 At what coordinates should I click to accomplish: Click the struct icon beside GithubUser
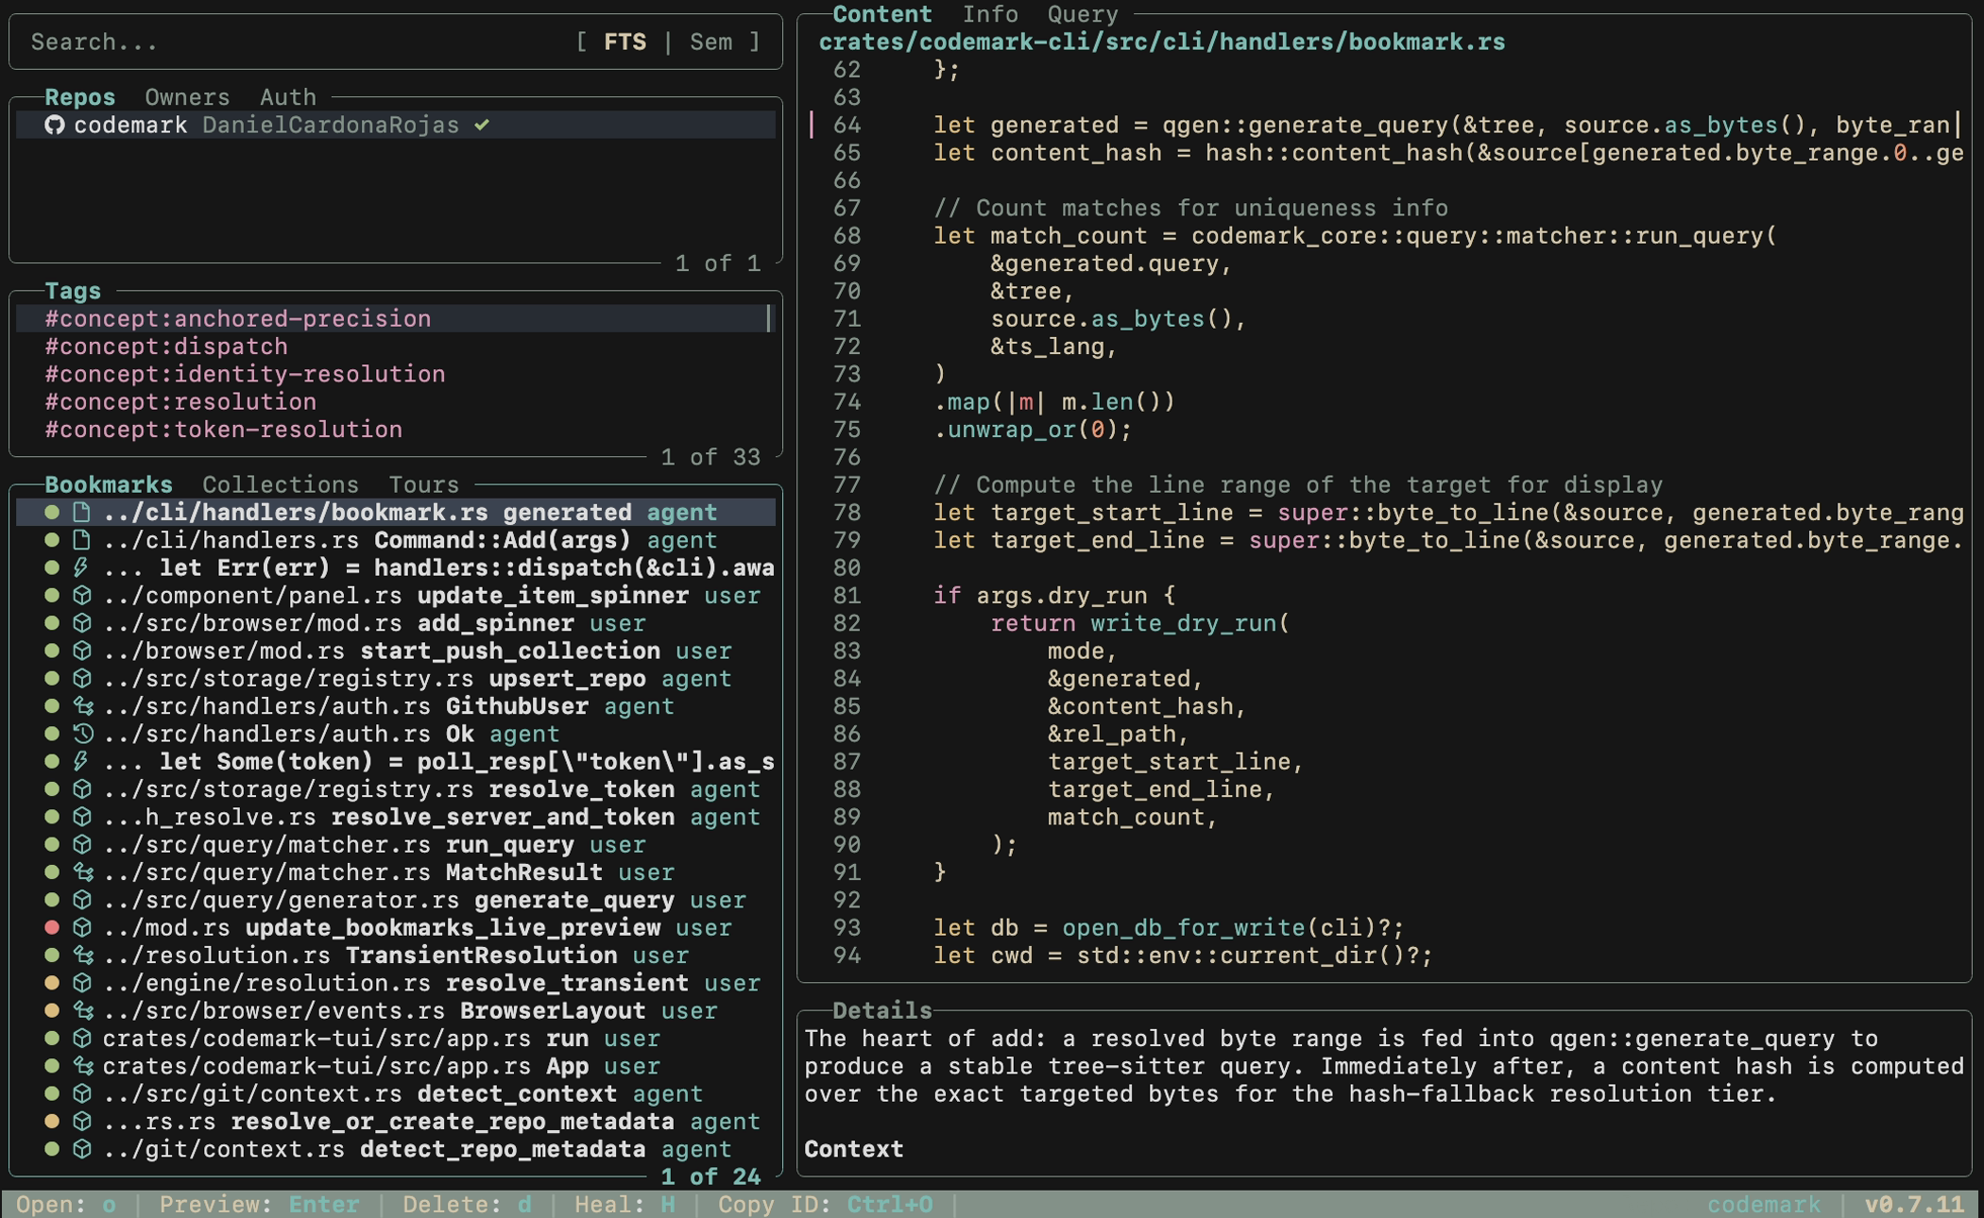pyautogui.click(x=83, y=706)
